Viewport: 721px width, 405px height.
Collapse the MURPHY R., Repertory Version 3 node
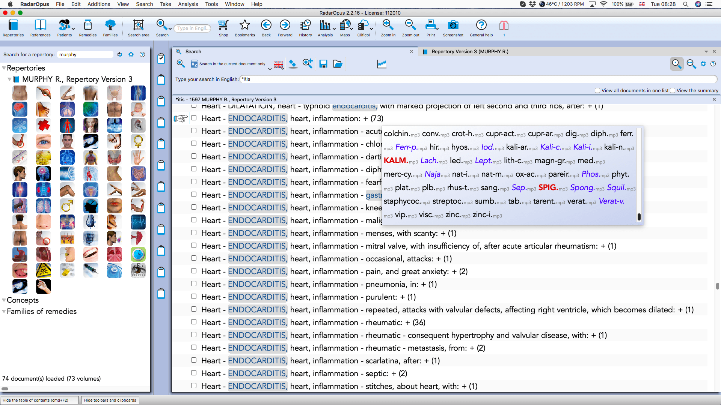(9, 79)
